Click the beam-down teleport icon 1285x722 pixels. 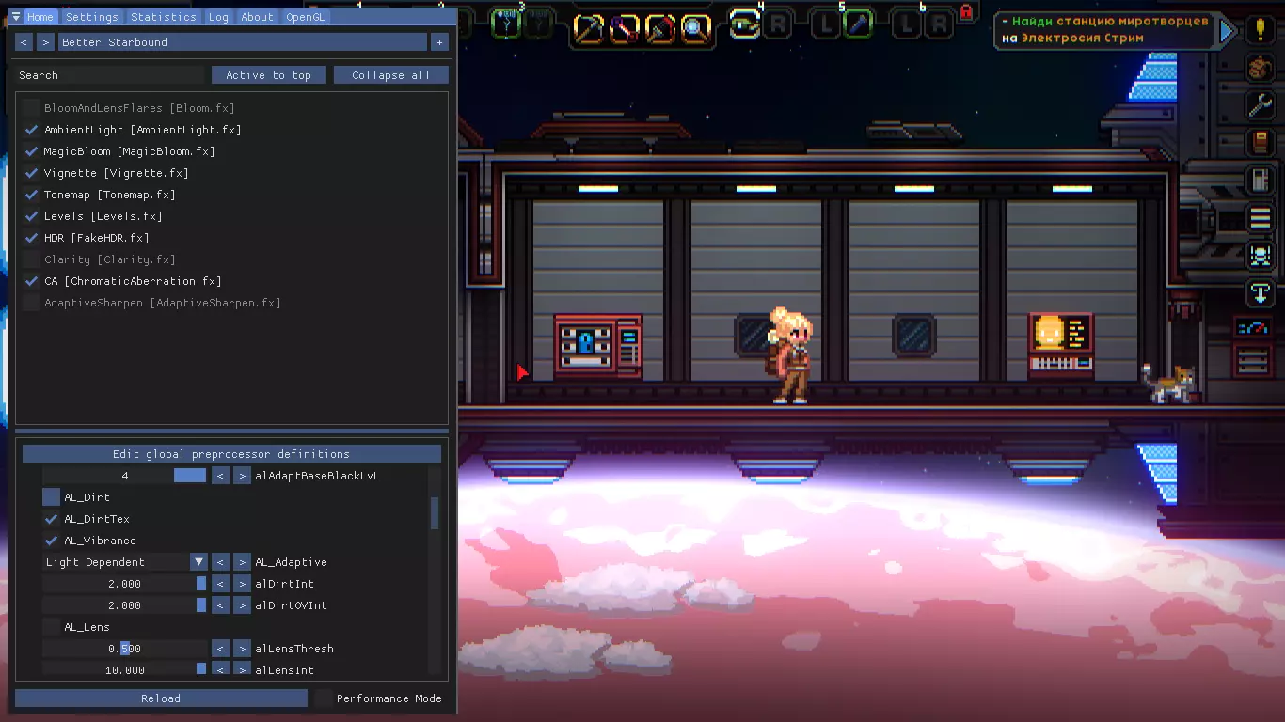coord(1261,292)
